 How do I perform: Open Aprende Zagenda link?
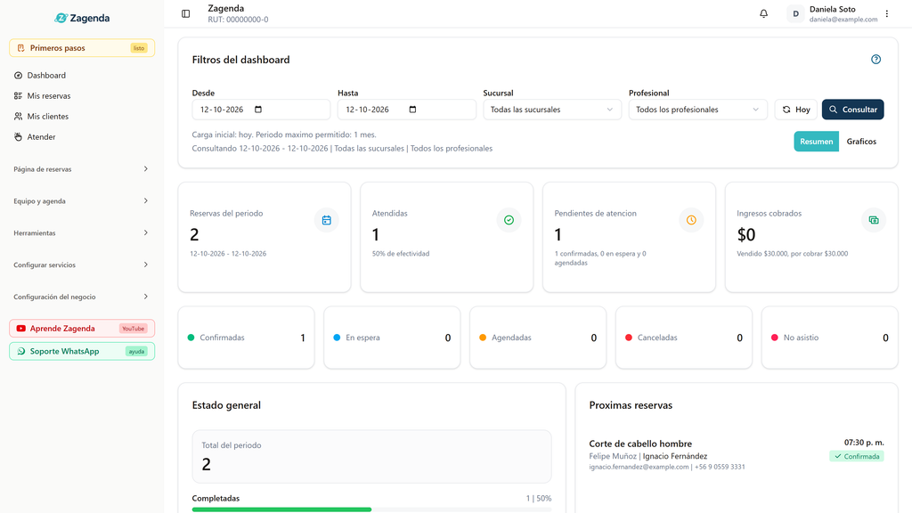click(82, 329)
